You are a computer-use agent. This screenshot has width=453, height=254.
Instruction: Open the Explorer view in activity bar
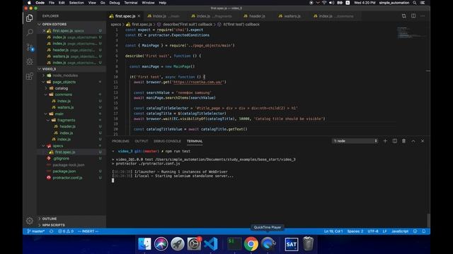click(30, 18)
